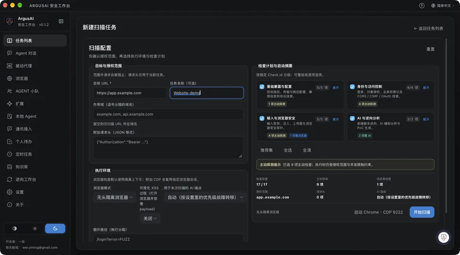Screen dimensions: 460x255
Task: Open the help question-mark icon
Action: 422,6
